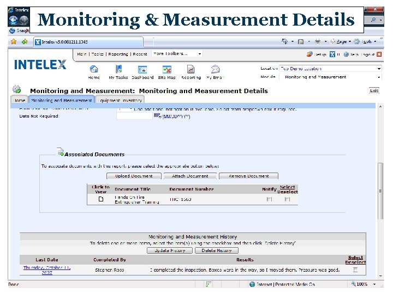Image resolution: width=393 pixels, height=294 pixels.
Task: Click the browser Back arrow button
Action: tap(13, 20)
